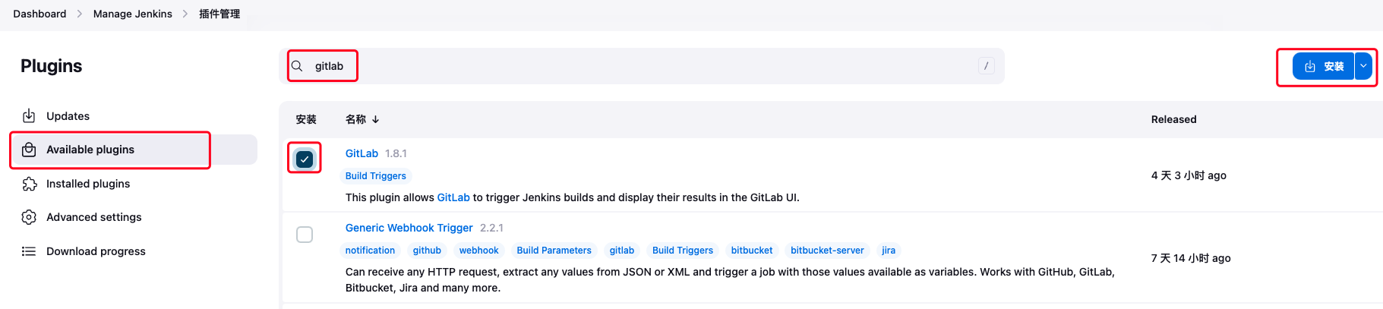
Task: Click into the gitlab search field
Action: click(608, 66)
